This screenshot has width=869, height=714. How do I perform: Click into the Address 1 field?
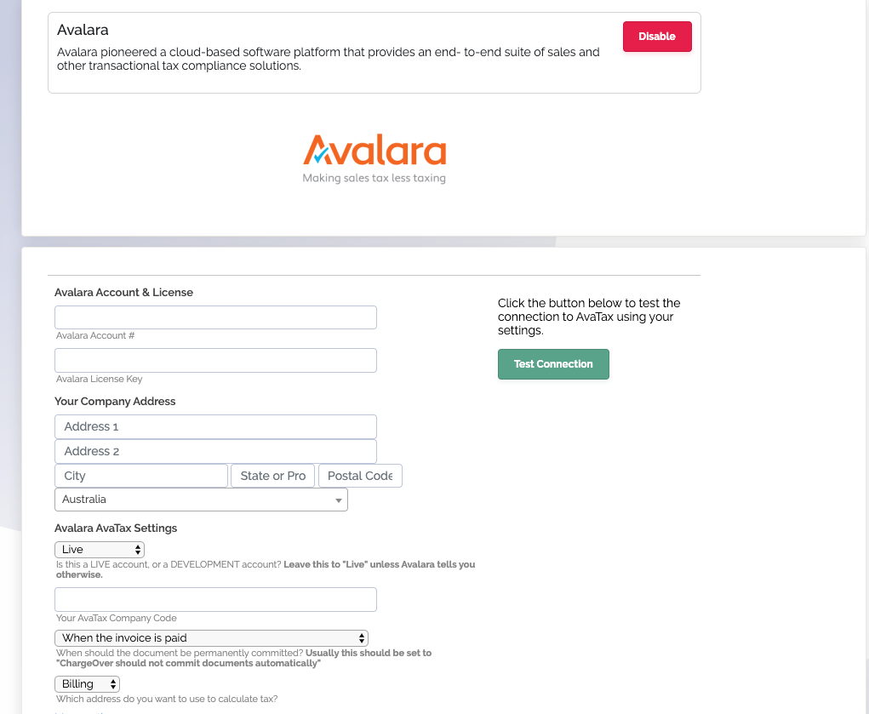coord(215,427)
